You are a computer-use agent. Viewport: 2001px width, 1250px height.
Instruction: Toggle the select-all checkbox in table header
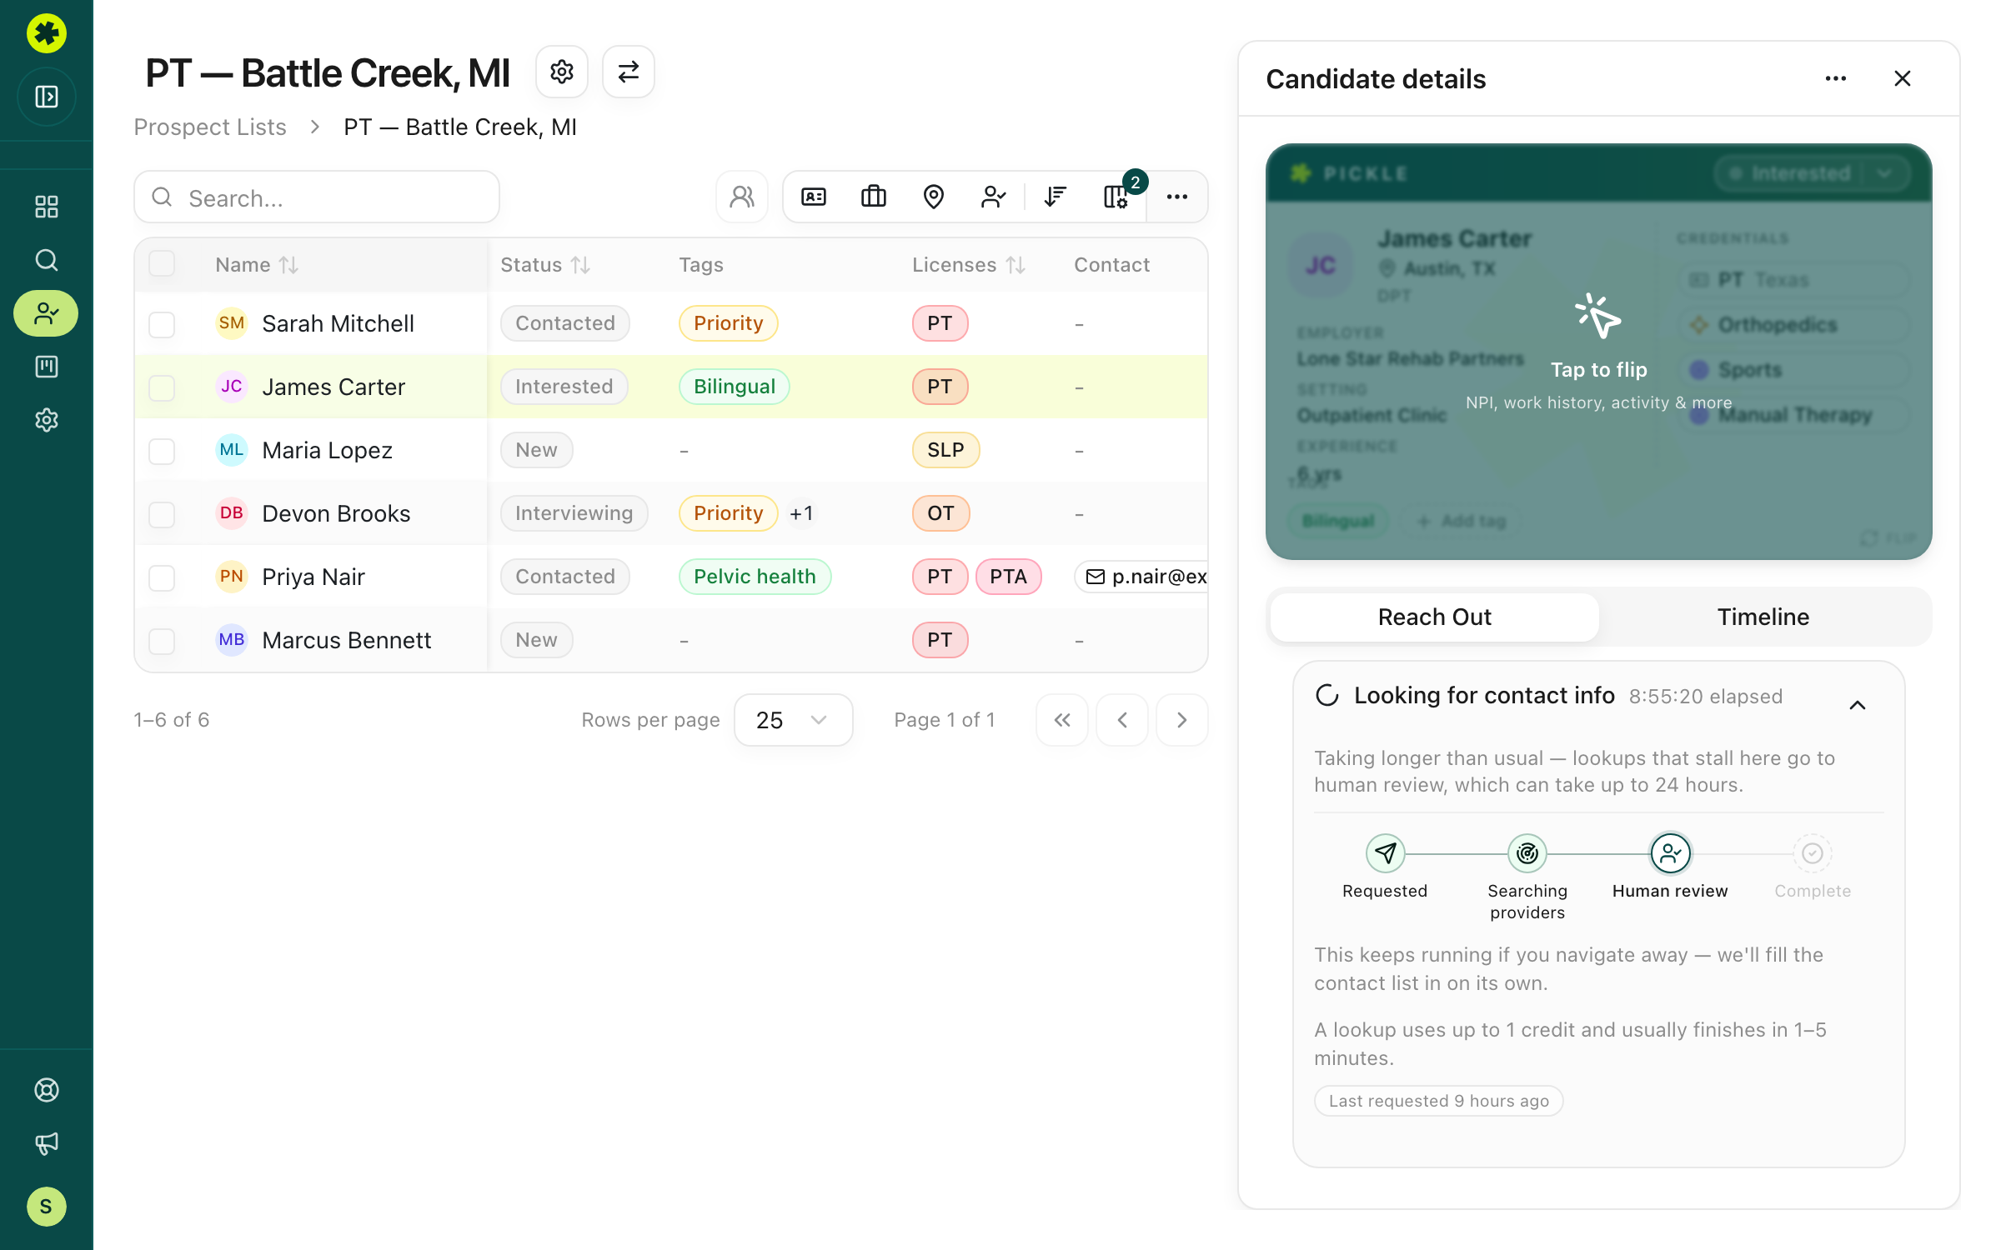162,263
